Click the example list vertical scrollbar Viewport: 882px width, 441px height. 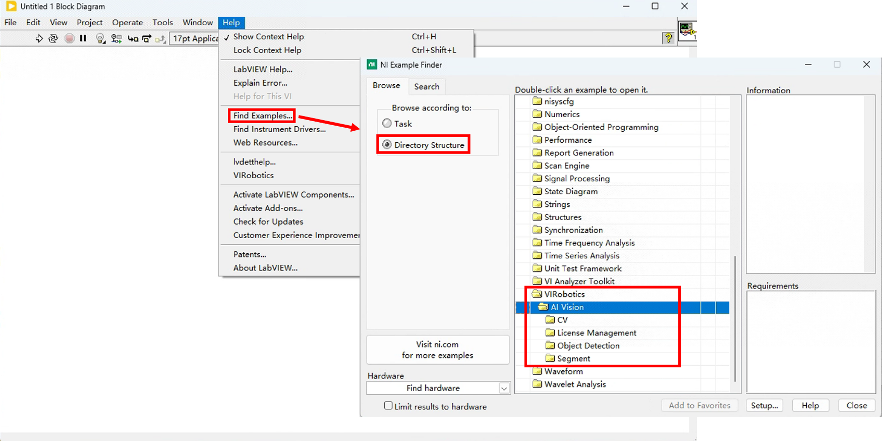point(735,318)
